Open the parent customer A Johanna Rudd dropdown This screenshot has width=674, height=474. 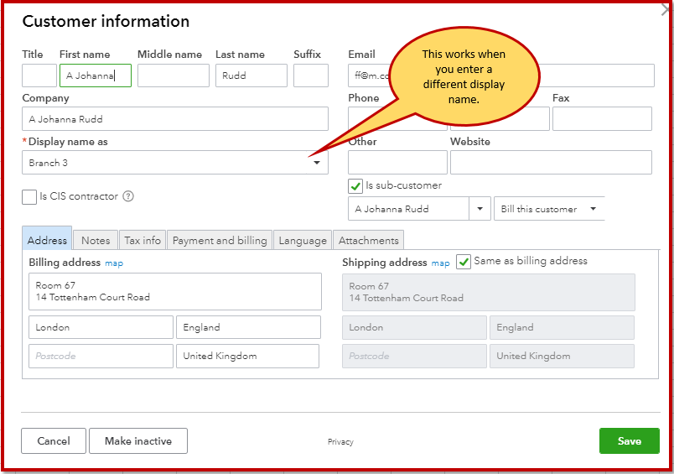point(480,209)
